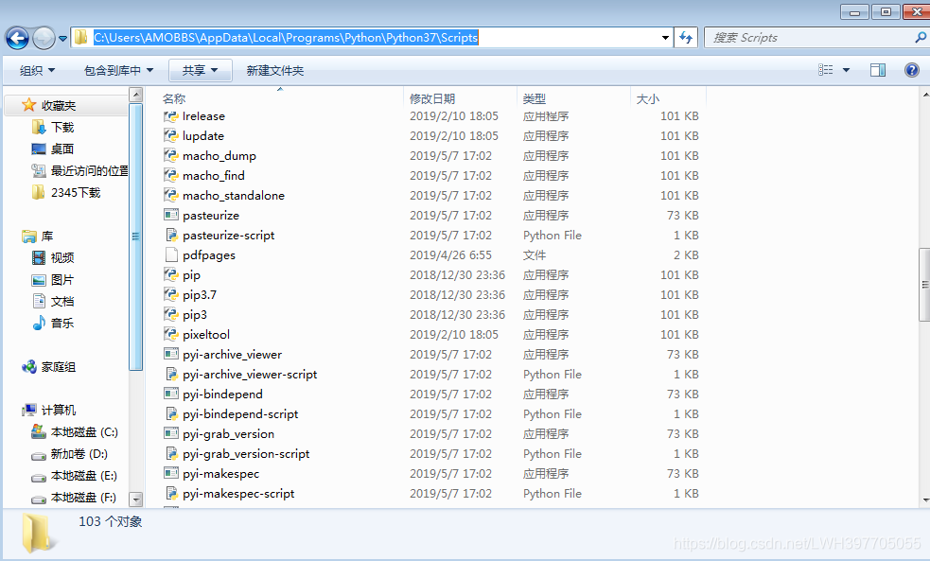Viewport: 930px width, 561px height.
Task: Click the change view icon
Action: coord(826,70)
